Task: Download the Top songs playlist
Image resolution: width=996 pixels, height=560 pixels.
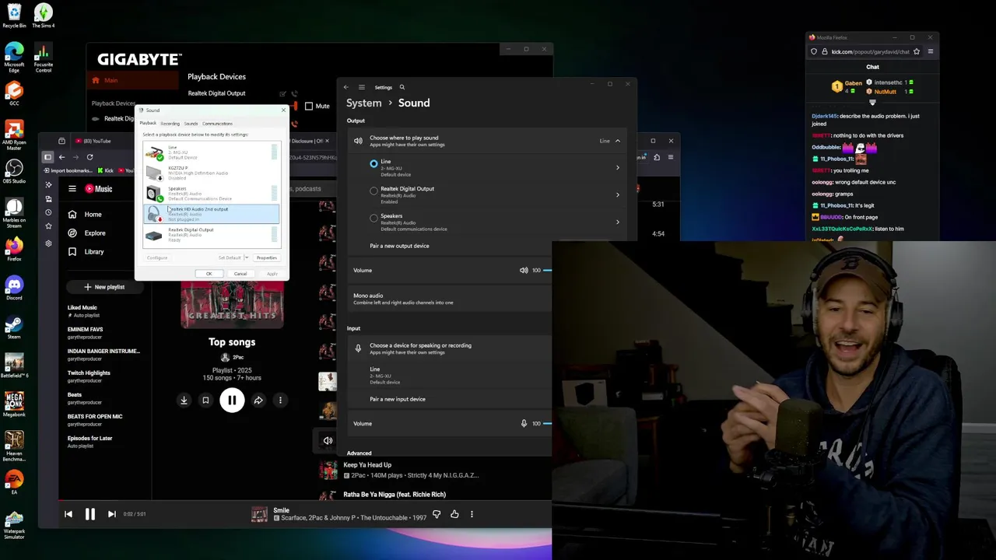Action: tap(184, 401)
